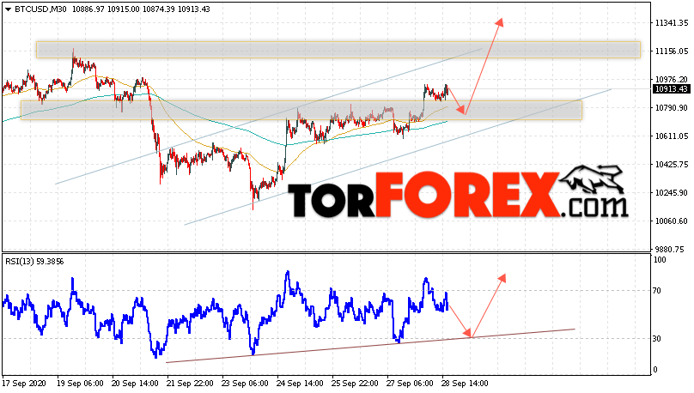Click time axis label 17 Sep 2020
This screenshot has height=393, width=694.
click(24, 384)
